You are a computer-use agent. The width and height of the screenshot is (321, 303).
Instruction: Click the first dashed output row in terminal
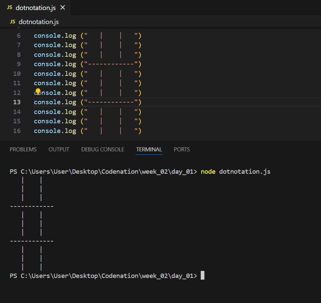32,206
